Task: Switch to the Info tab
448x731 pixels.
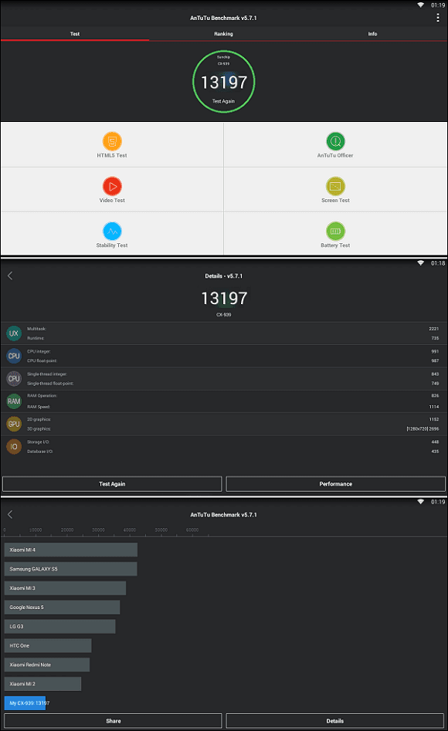Action: coord(372,33)
